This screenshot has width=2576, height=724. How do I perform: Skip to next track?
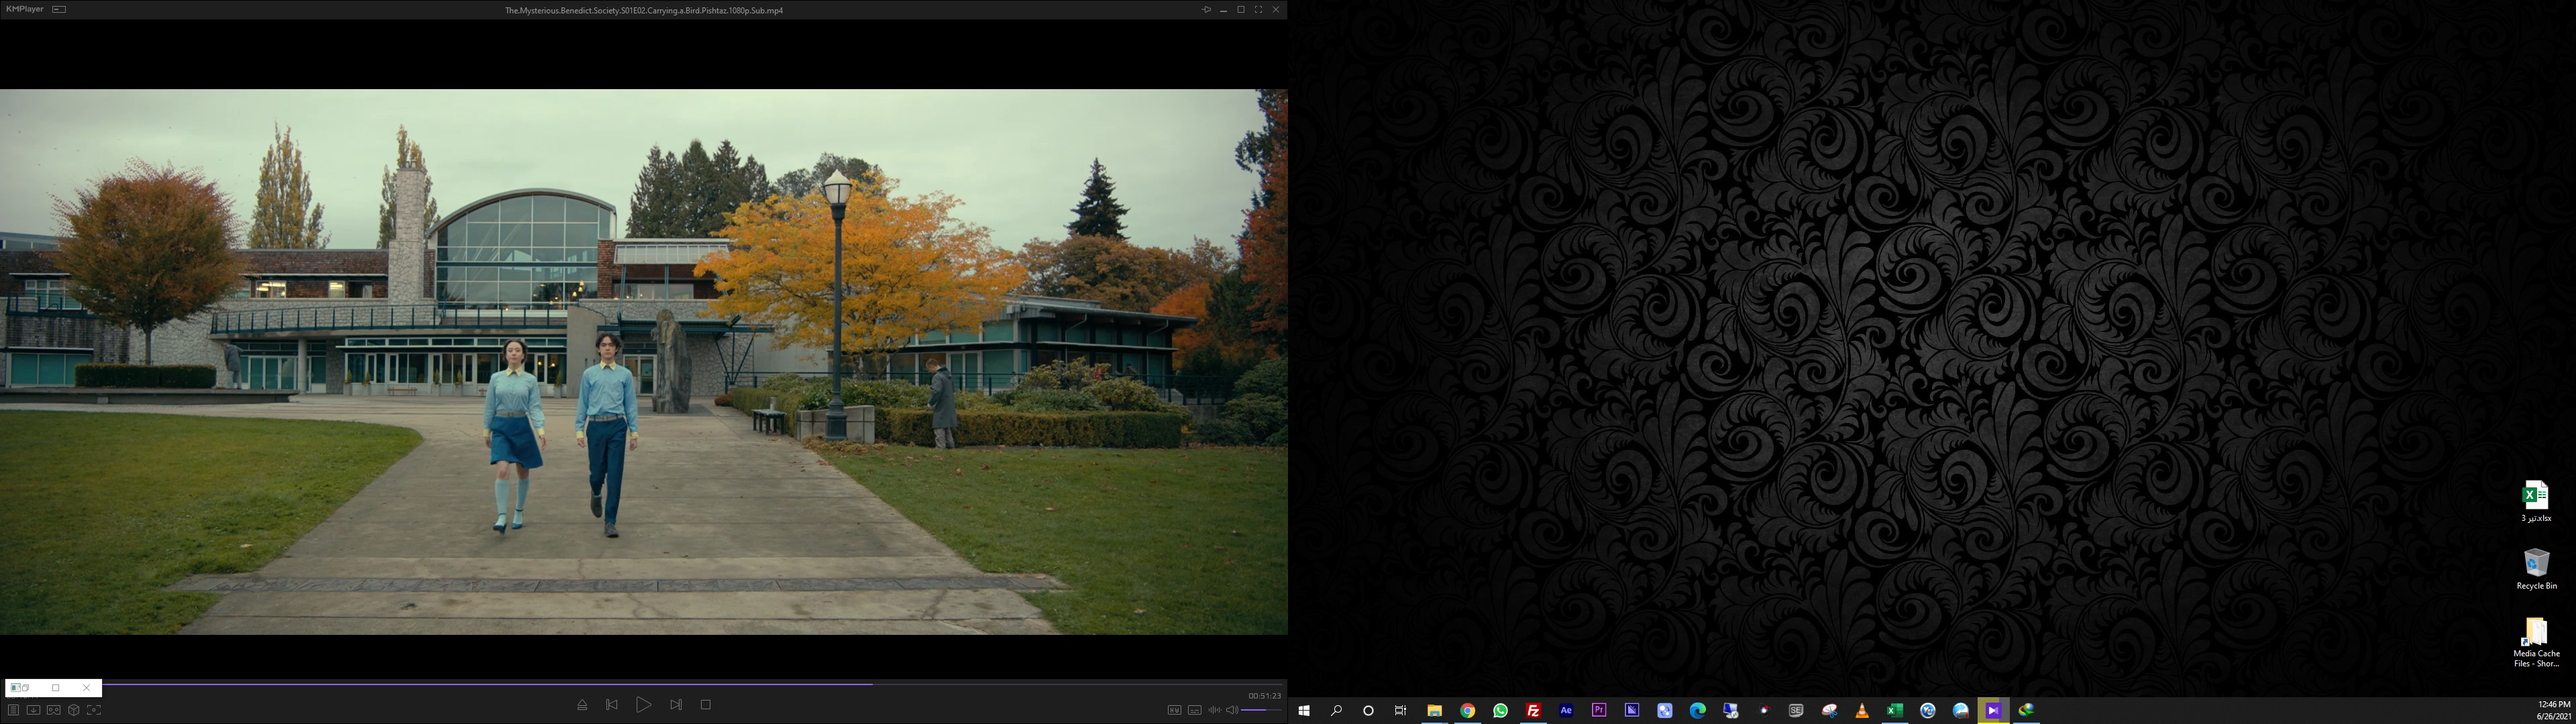coord(676,705)
